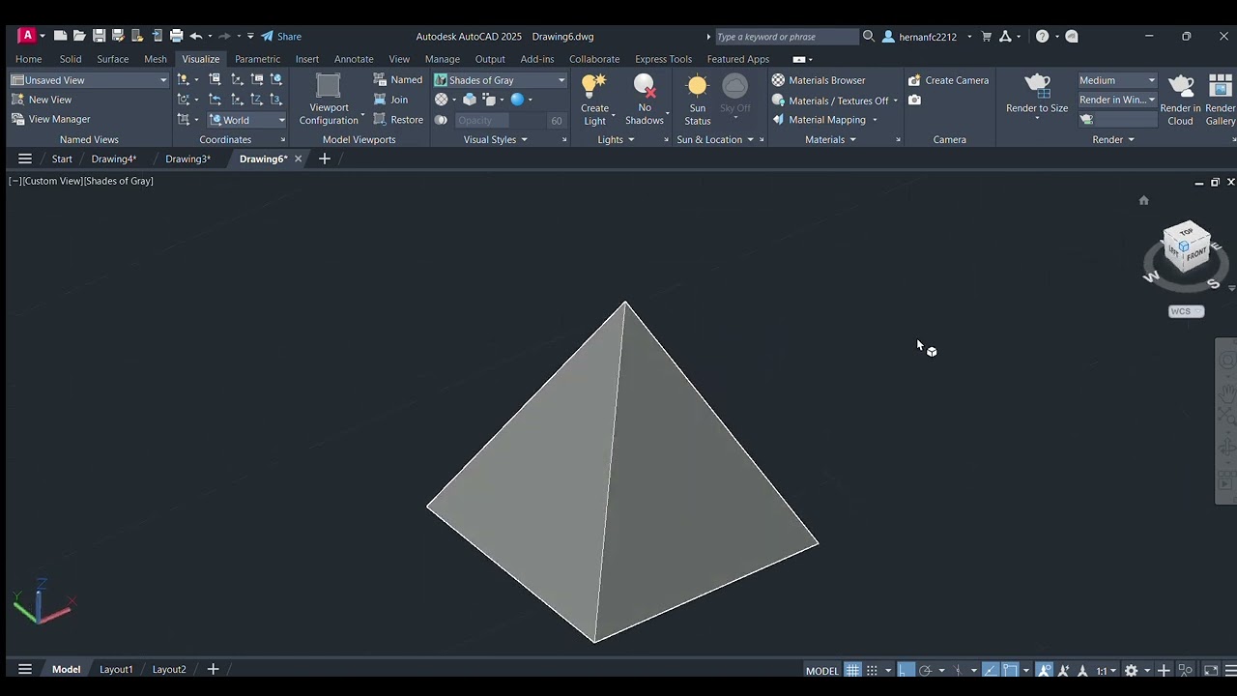Click the Plot printer icon
This screenshot has height=696, width=1237.
click(x=176, y=36)
